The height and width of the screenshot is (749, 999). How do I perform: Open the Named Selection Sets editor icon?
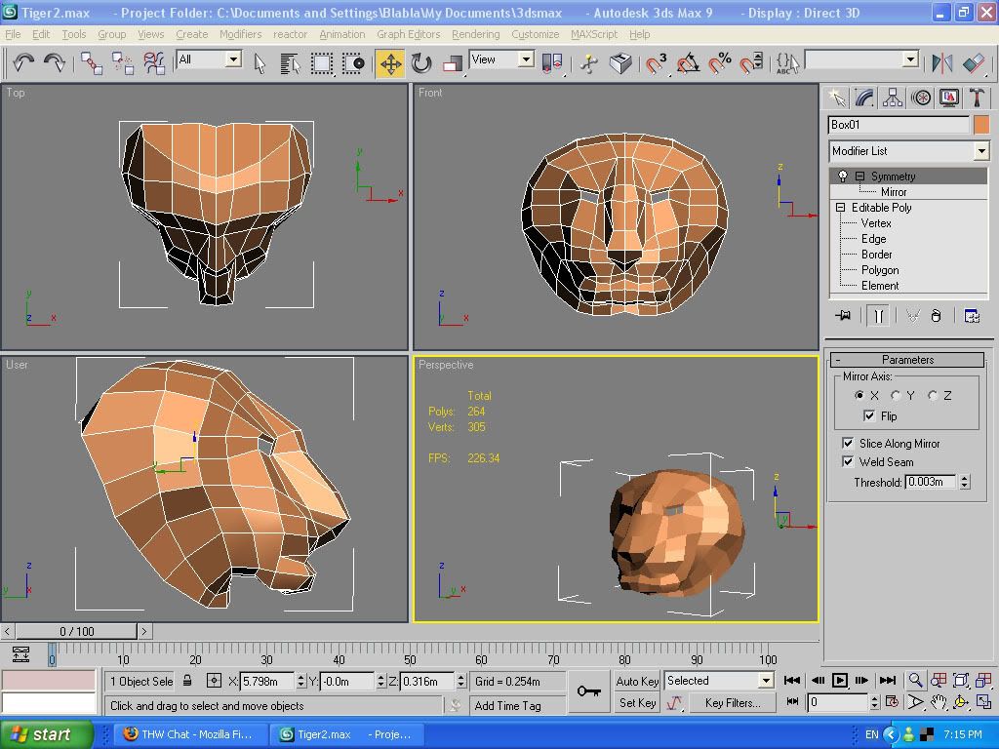pyautogui.click(x=787, y=63)
